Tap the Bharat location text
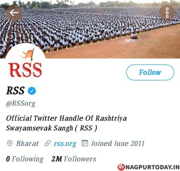Screen dimensions: 180x171 point(27,144)
